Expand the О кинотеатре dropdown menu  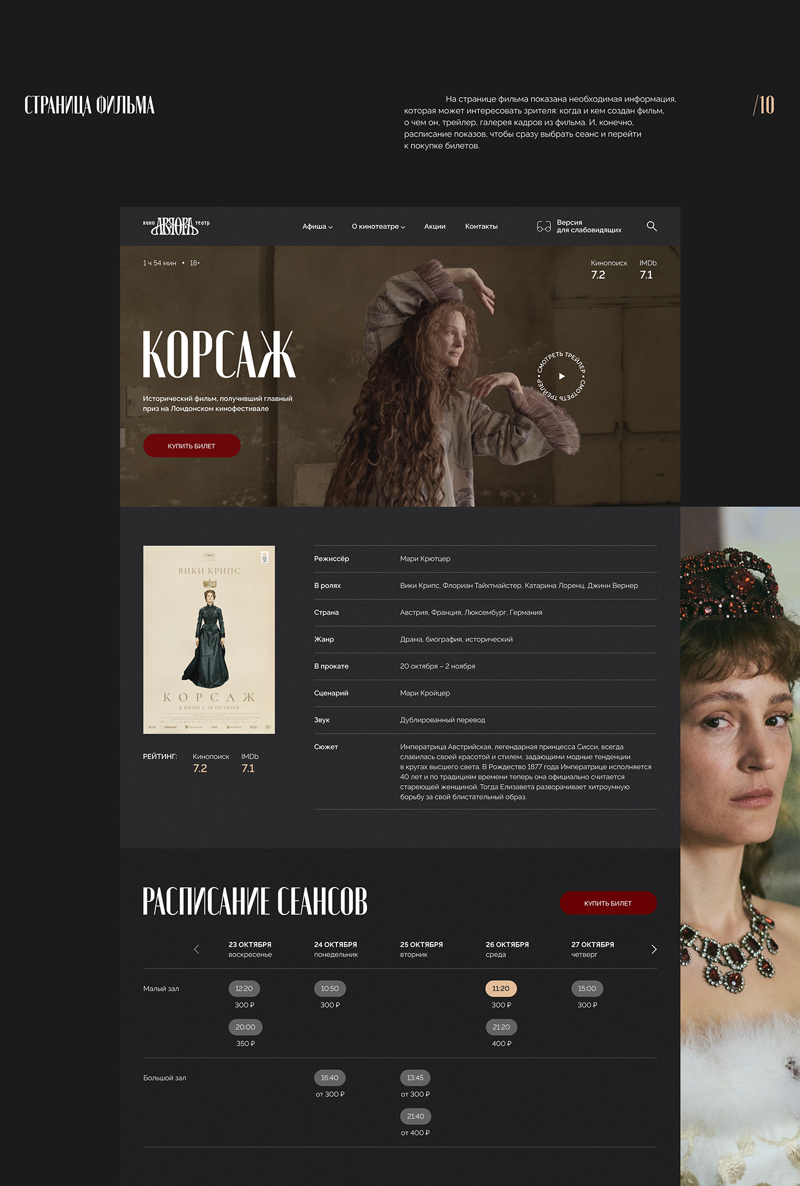click(x=378, y=226)
